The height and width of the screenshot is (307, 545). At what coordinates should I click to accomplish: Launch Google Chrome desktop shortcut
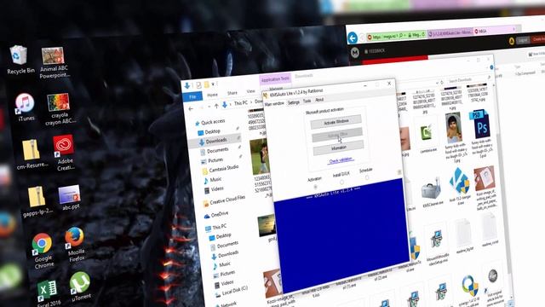[x=43, y=251]
